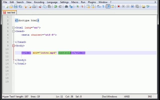The width and height of the screenshot is (160, 100).
Task: Paste from clipboard toolbar icon
Action: point(49,6)
